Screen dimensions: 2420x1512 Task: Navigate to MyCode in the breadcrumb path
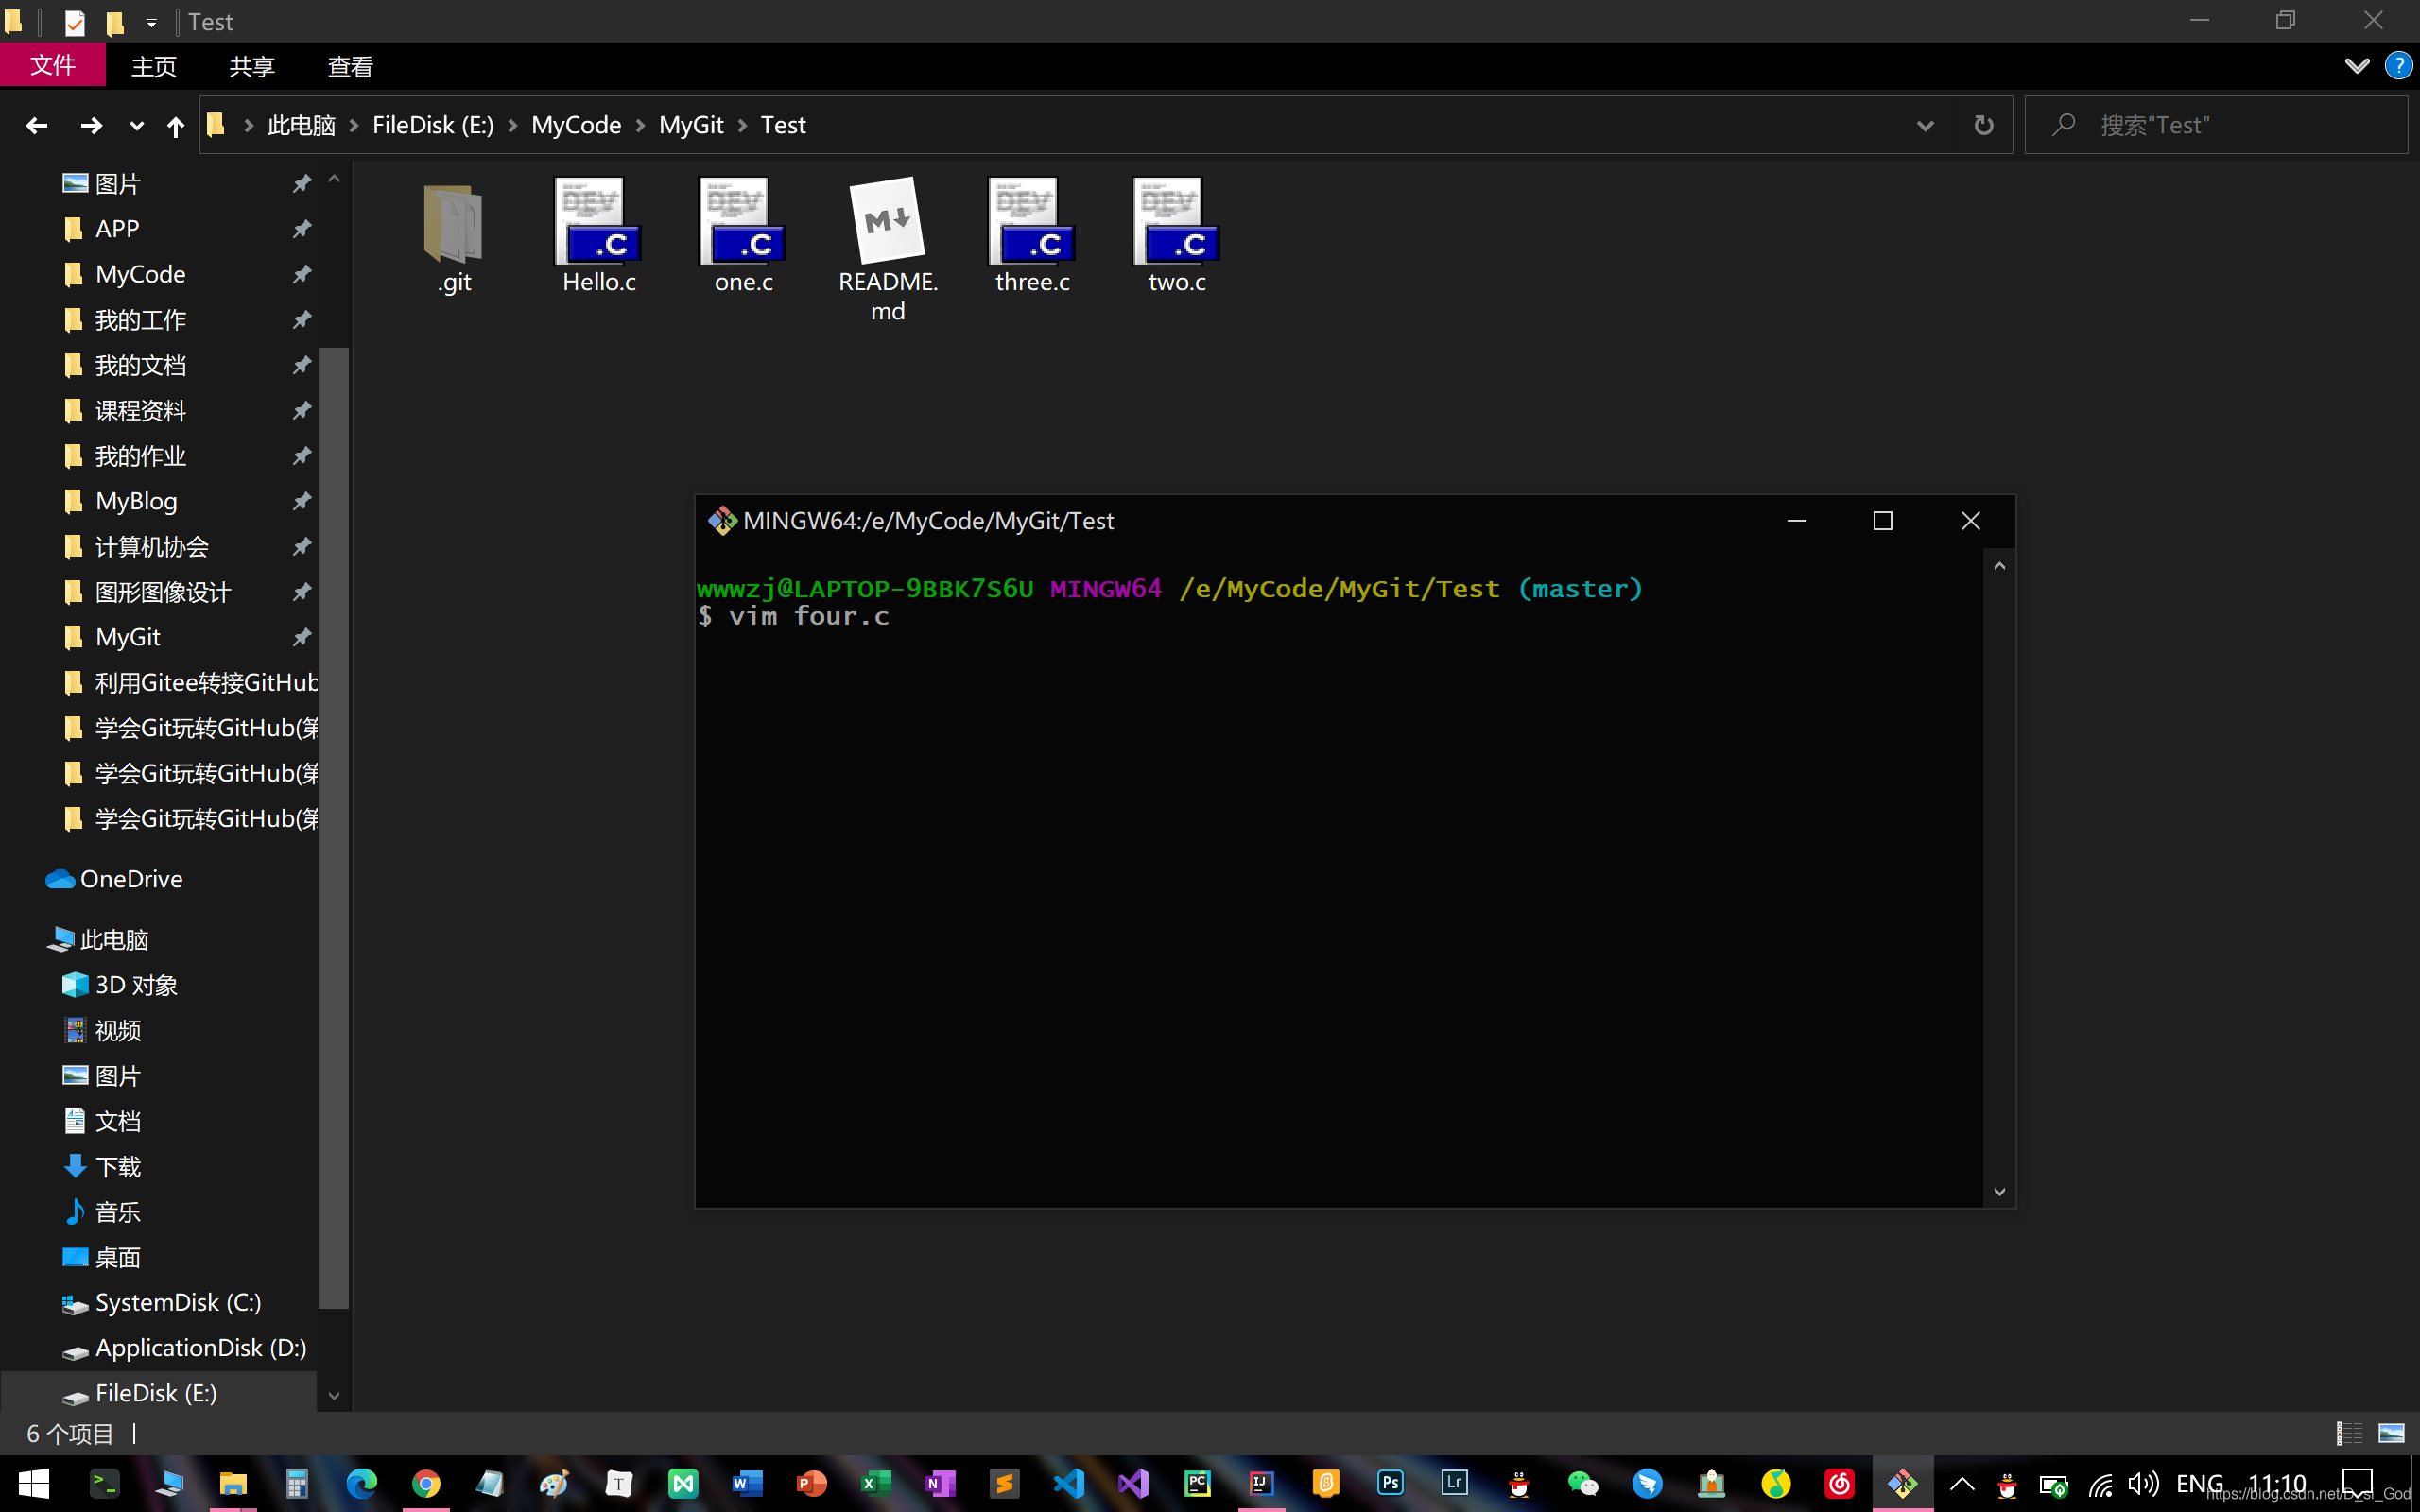[x=576, y=125]
